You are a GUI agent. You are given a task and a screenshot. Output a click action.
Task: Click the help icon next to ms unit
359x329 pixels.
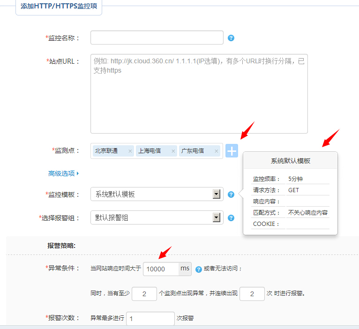click(x=198, y=269)
